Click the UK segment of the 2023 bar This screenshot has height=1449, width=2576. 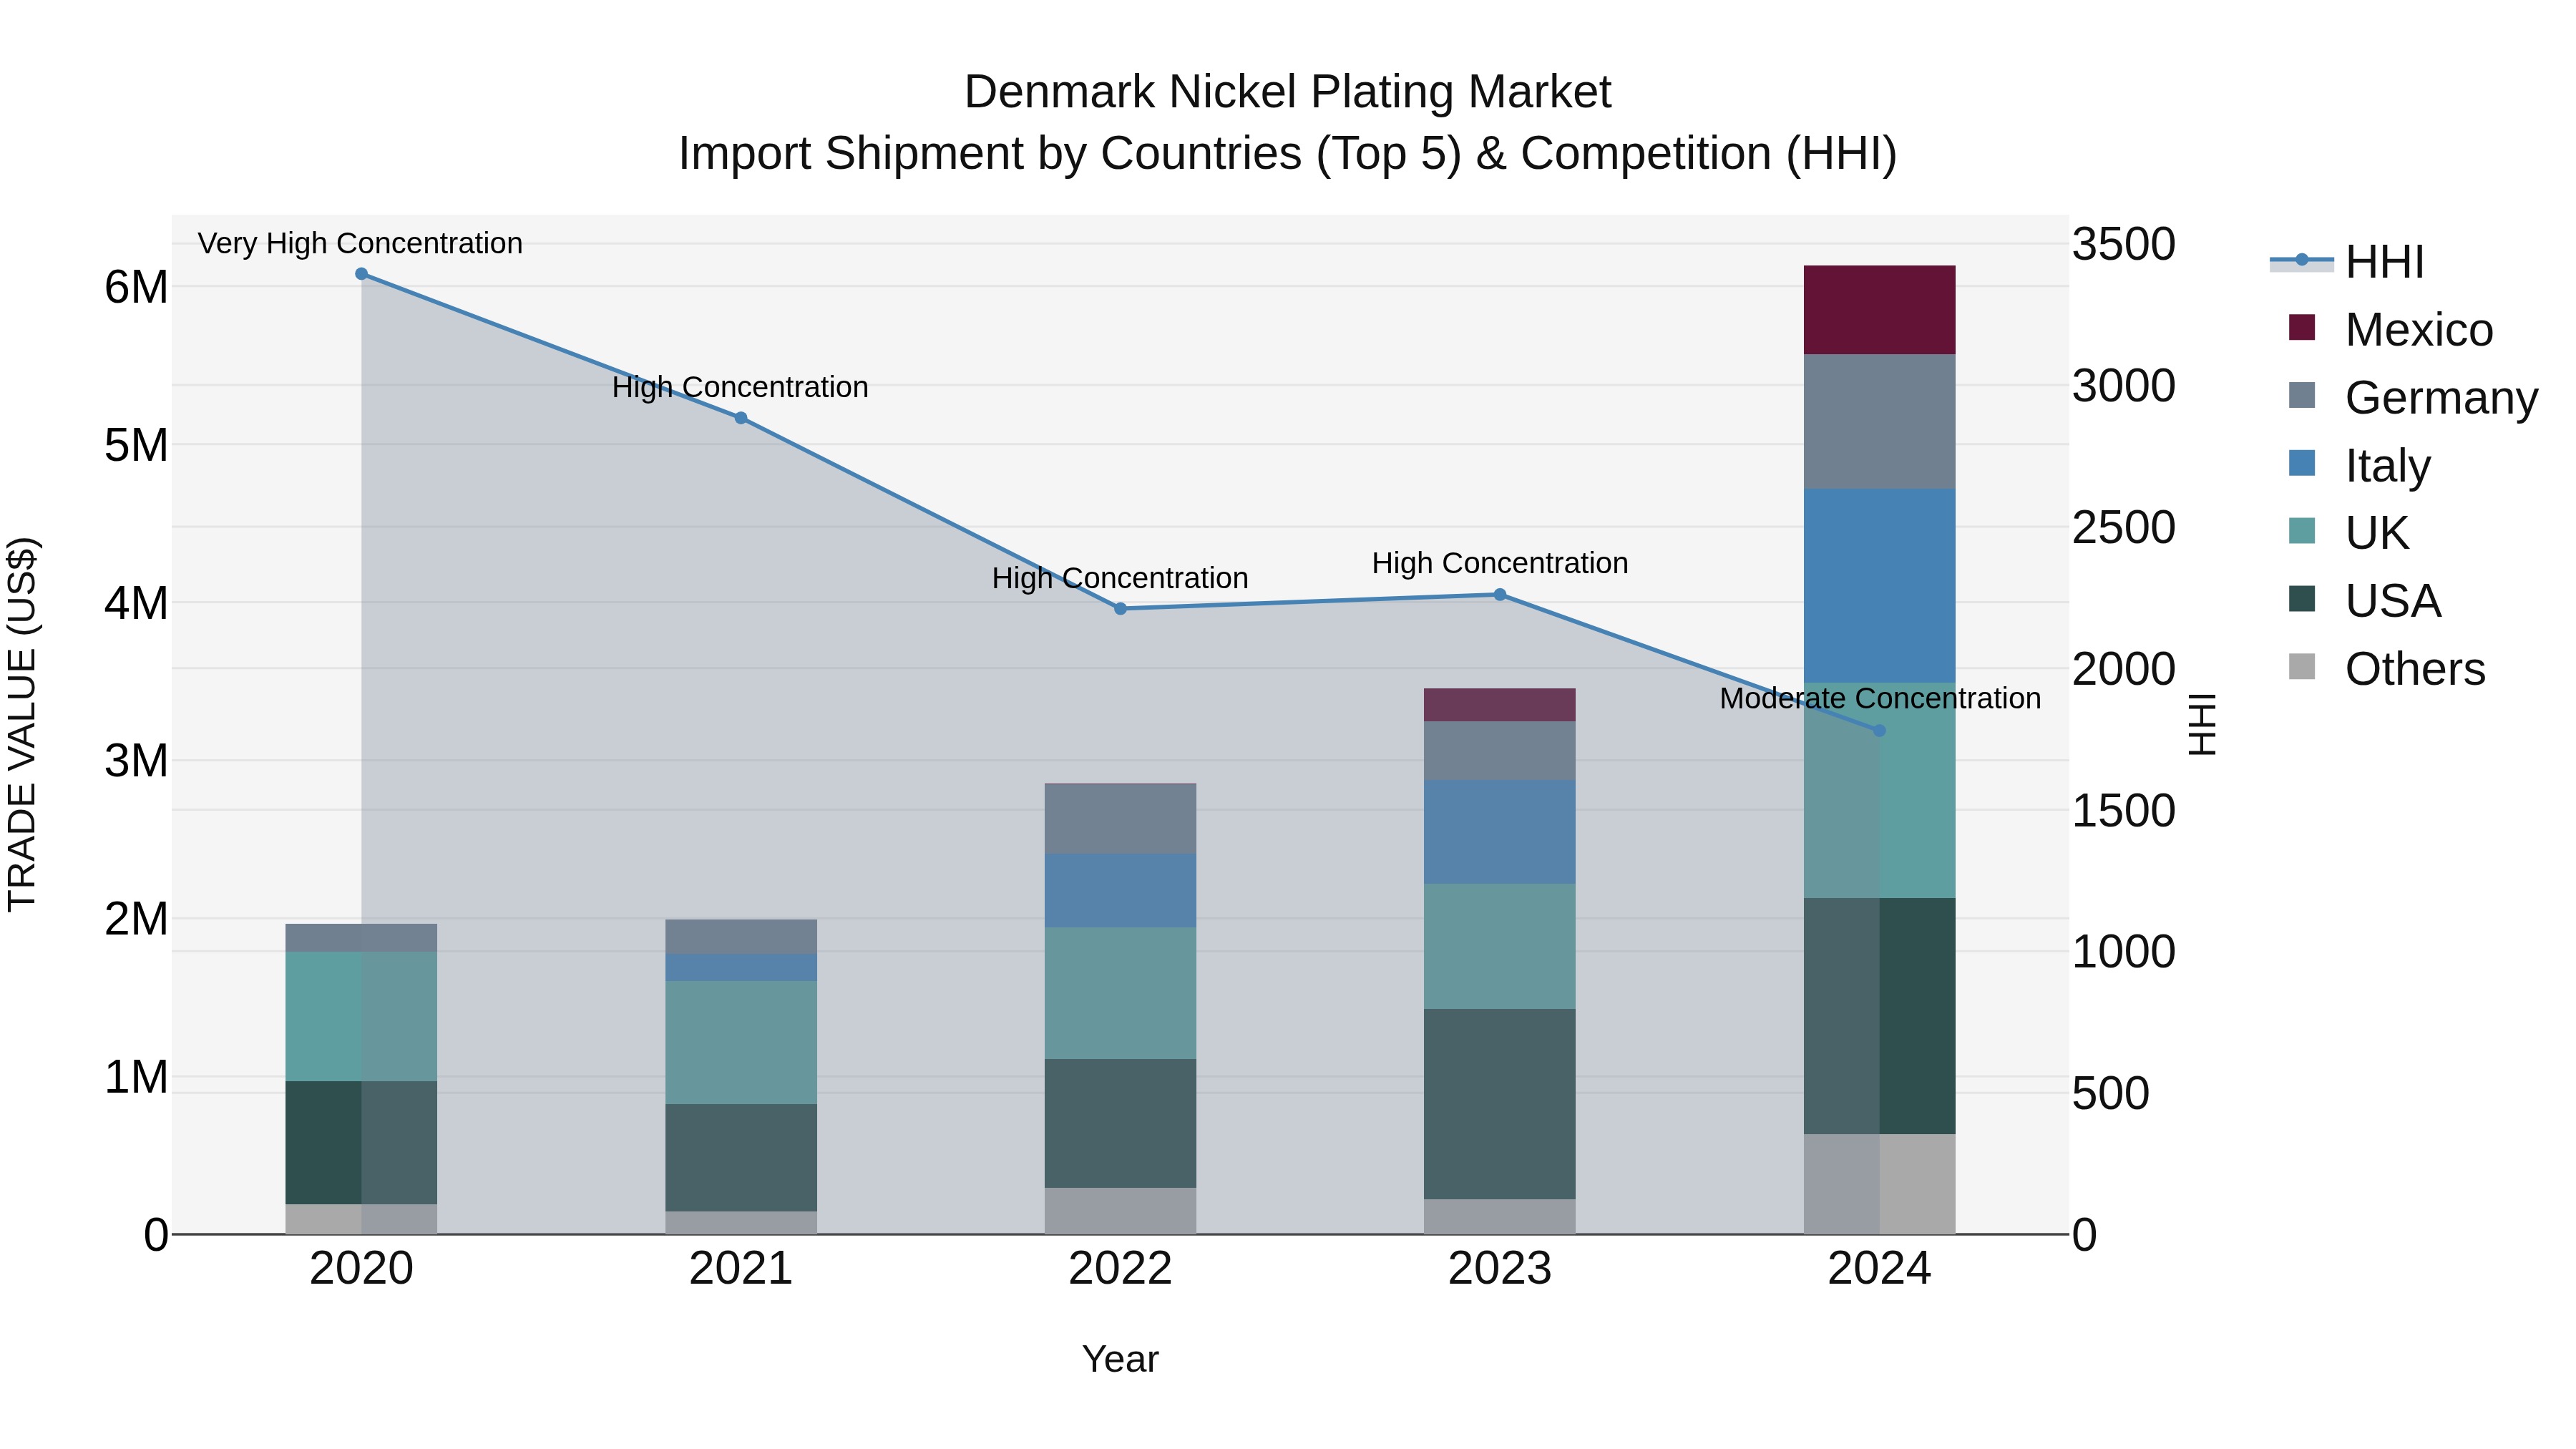1500,946
